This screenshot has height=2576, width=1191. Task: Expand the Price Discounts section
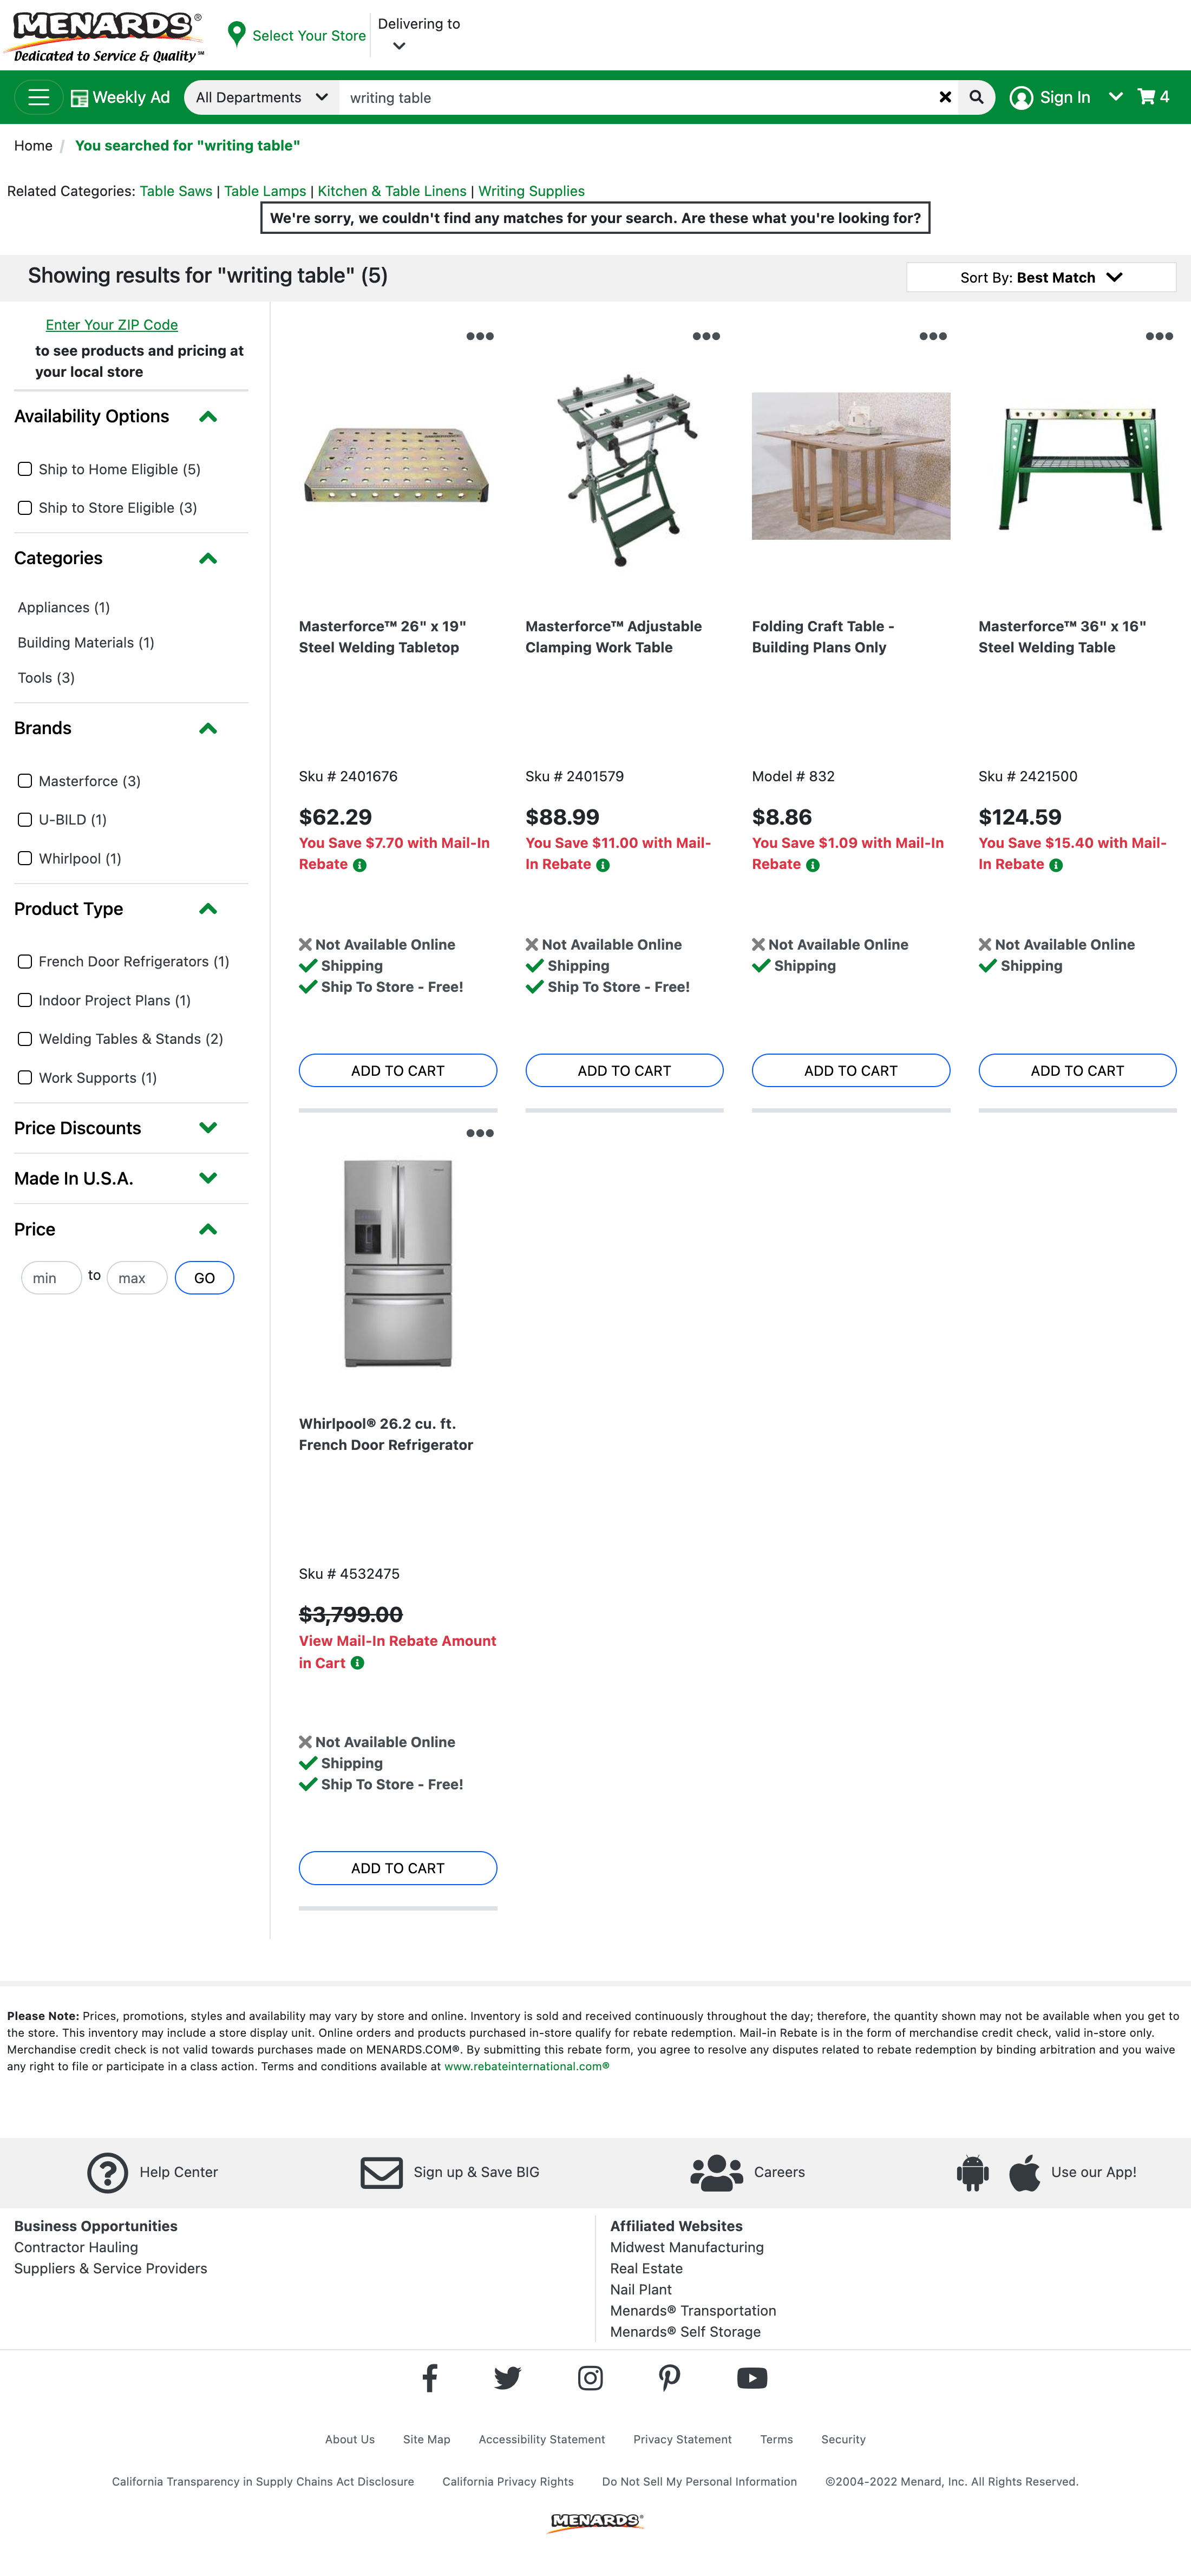207,1127
